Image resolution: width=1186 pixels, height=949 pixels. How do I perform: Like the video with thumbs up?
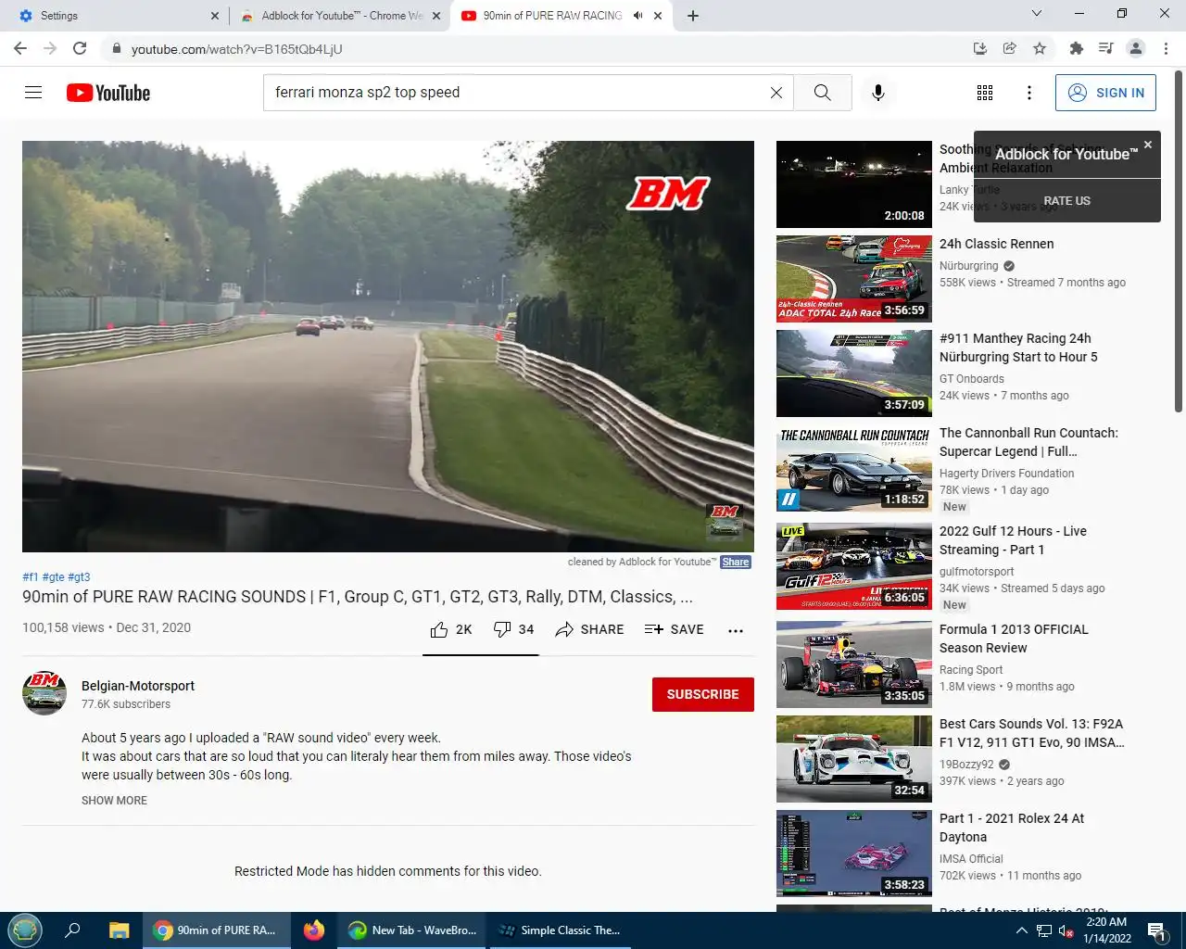point(451,629)
